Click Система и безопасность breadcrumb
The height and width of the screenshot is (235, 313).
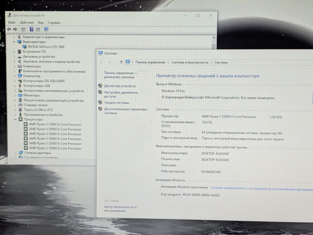pyautogui.click(x=190, y=62)
